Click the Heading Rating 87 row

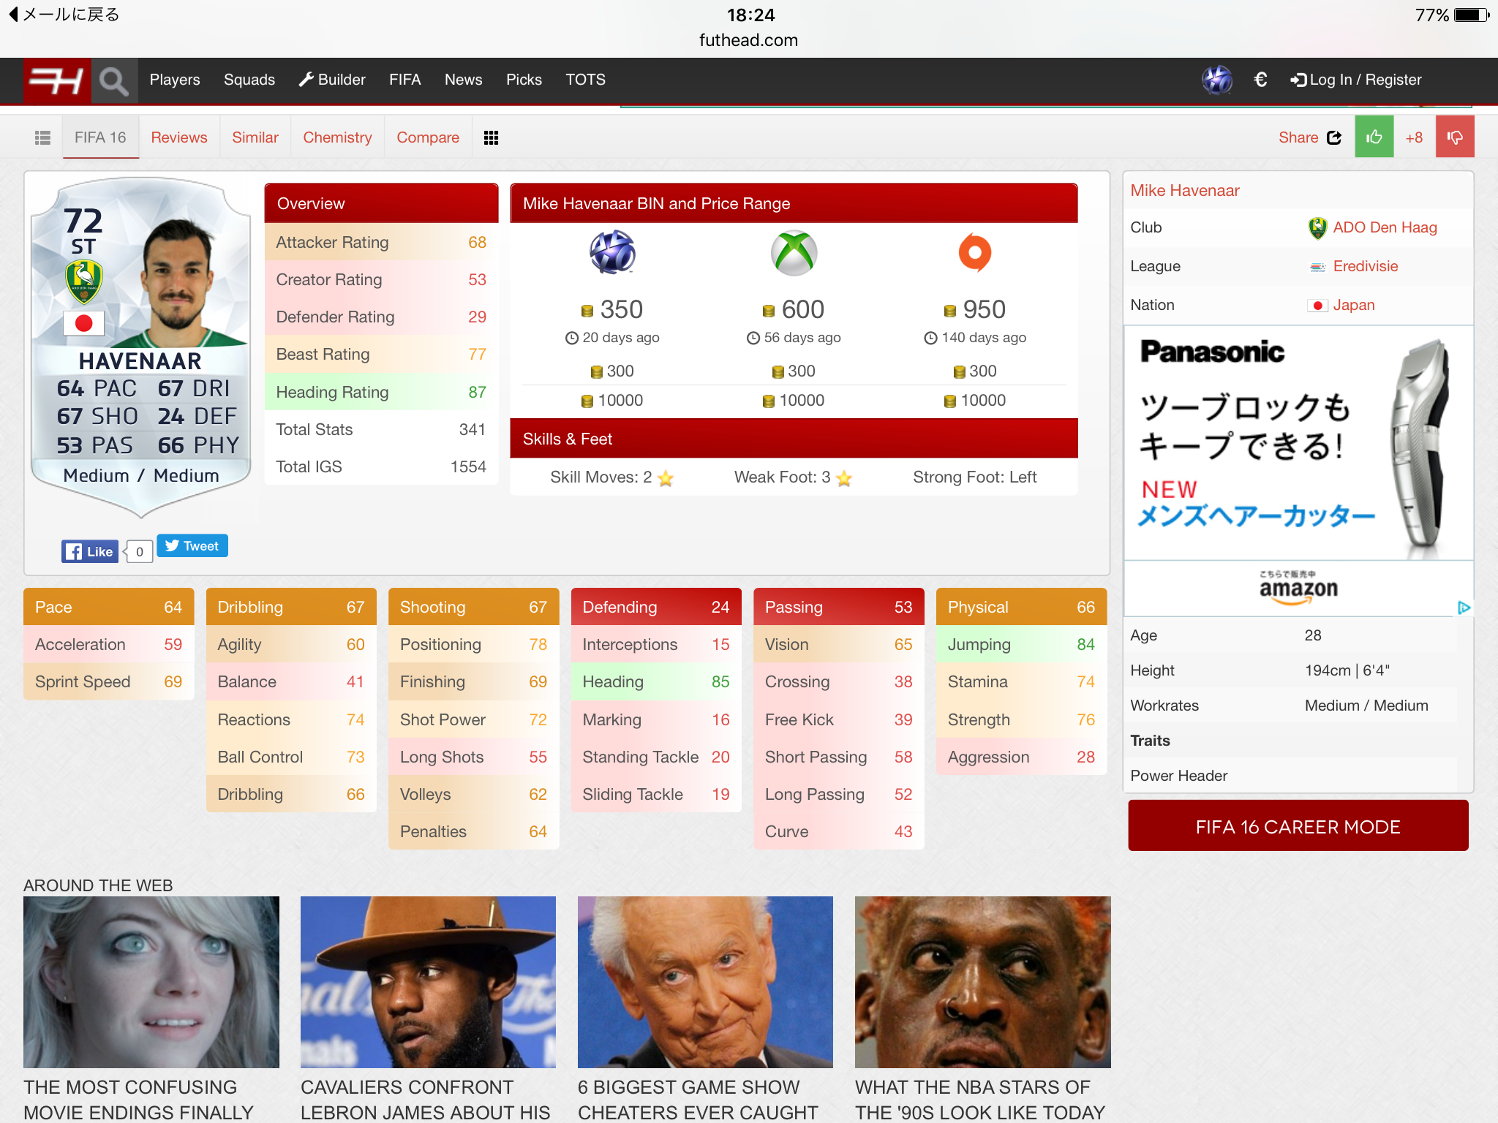[381, 392]
